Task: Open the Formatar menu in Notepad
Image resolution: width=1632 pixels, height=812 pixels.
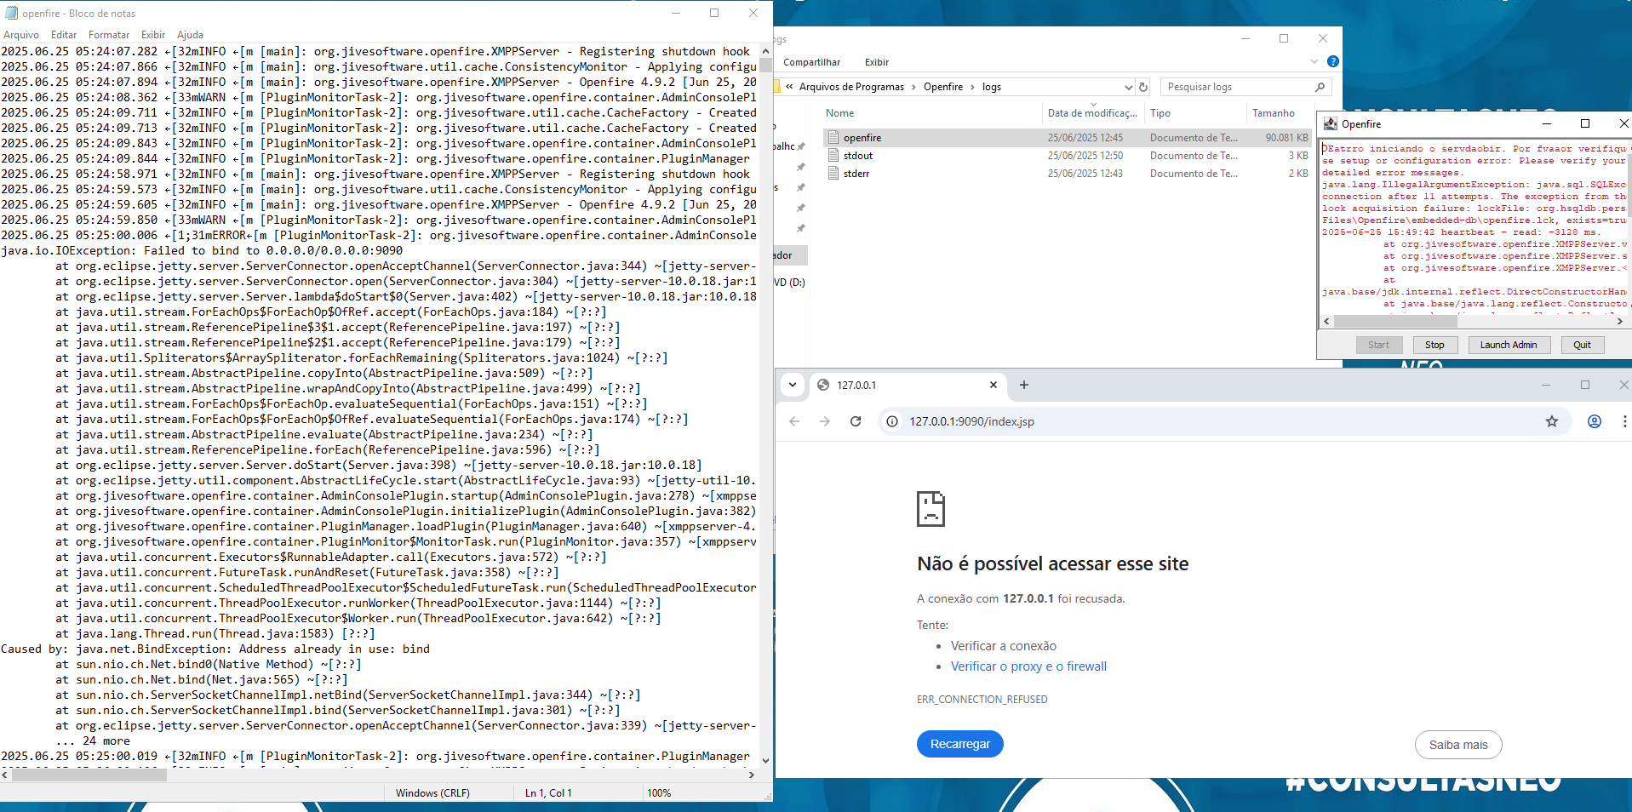Action: (x=109, y=35)
